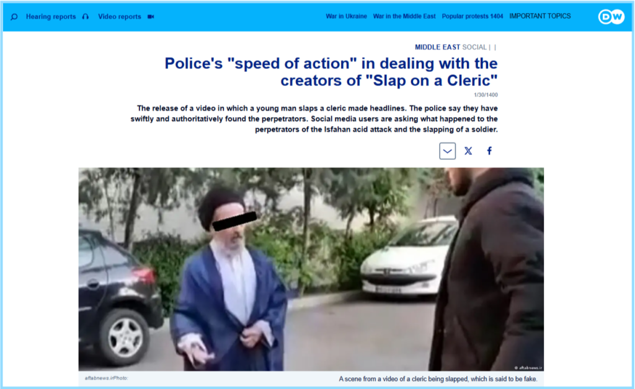Select War in Ukraine topic
The height and width of the screenshot is (389, 635).
click(346, 16)
